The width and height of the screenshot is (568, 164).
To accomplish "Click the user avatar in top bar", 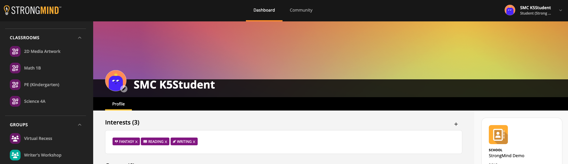I will pos(510,10).
